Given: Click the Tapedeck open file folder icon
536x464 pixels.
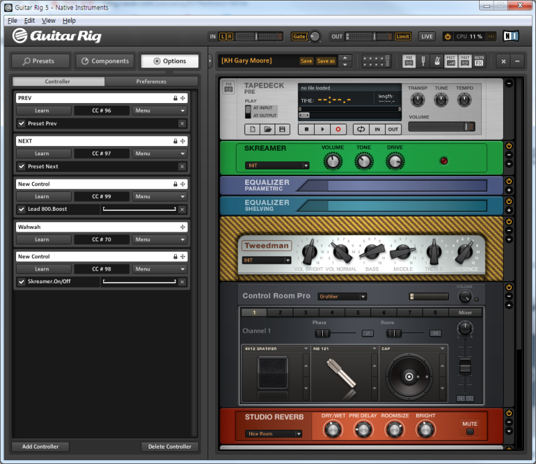Looking at the screenshot, I should click(267, 129).
